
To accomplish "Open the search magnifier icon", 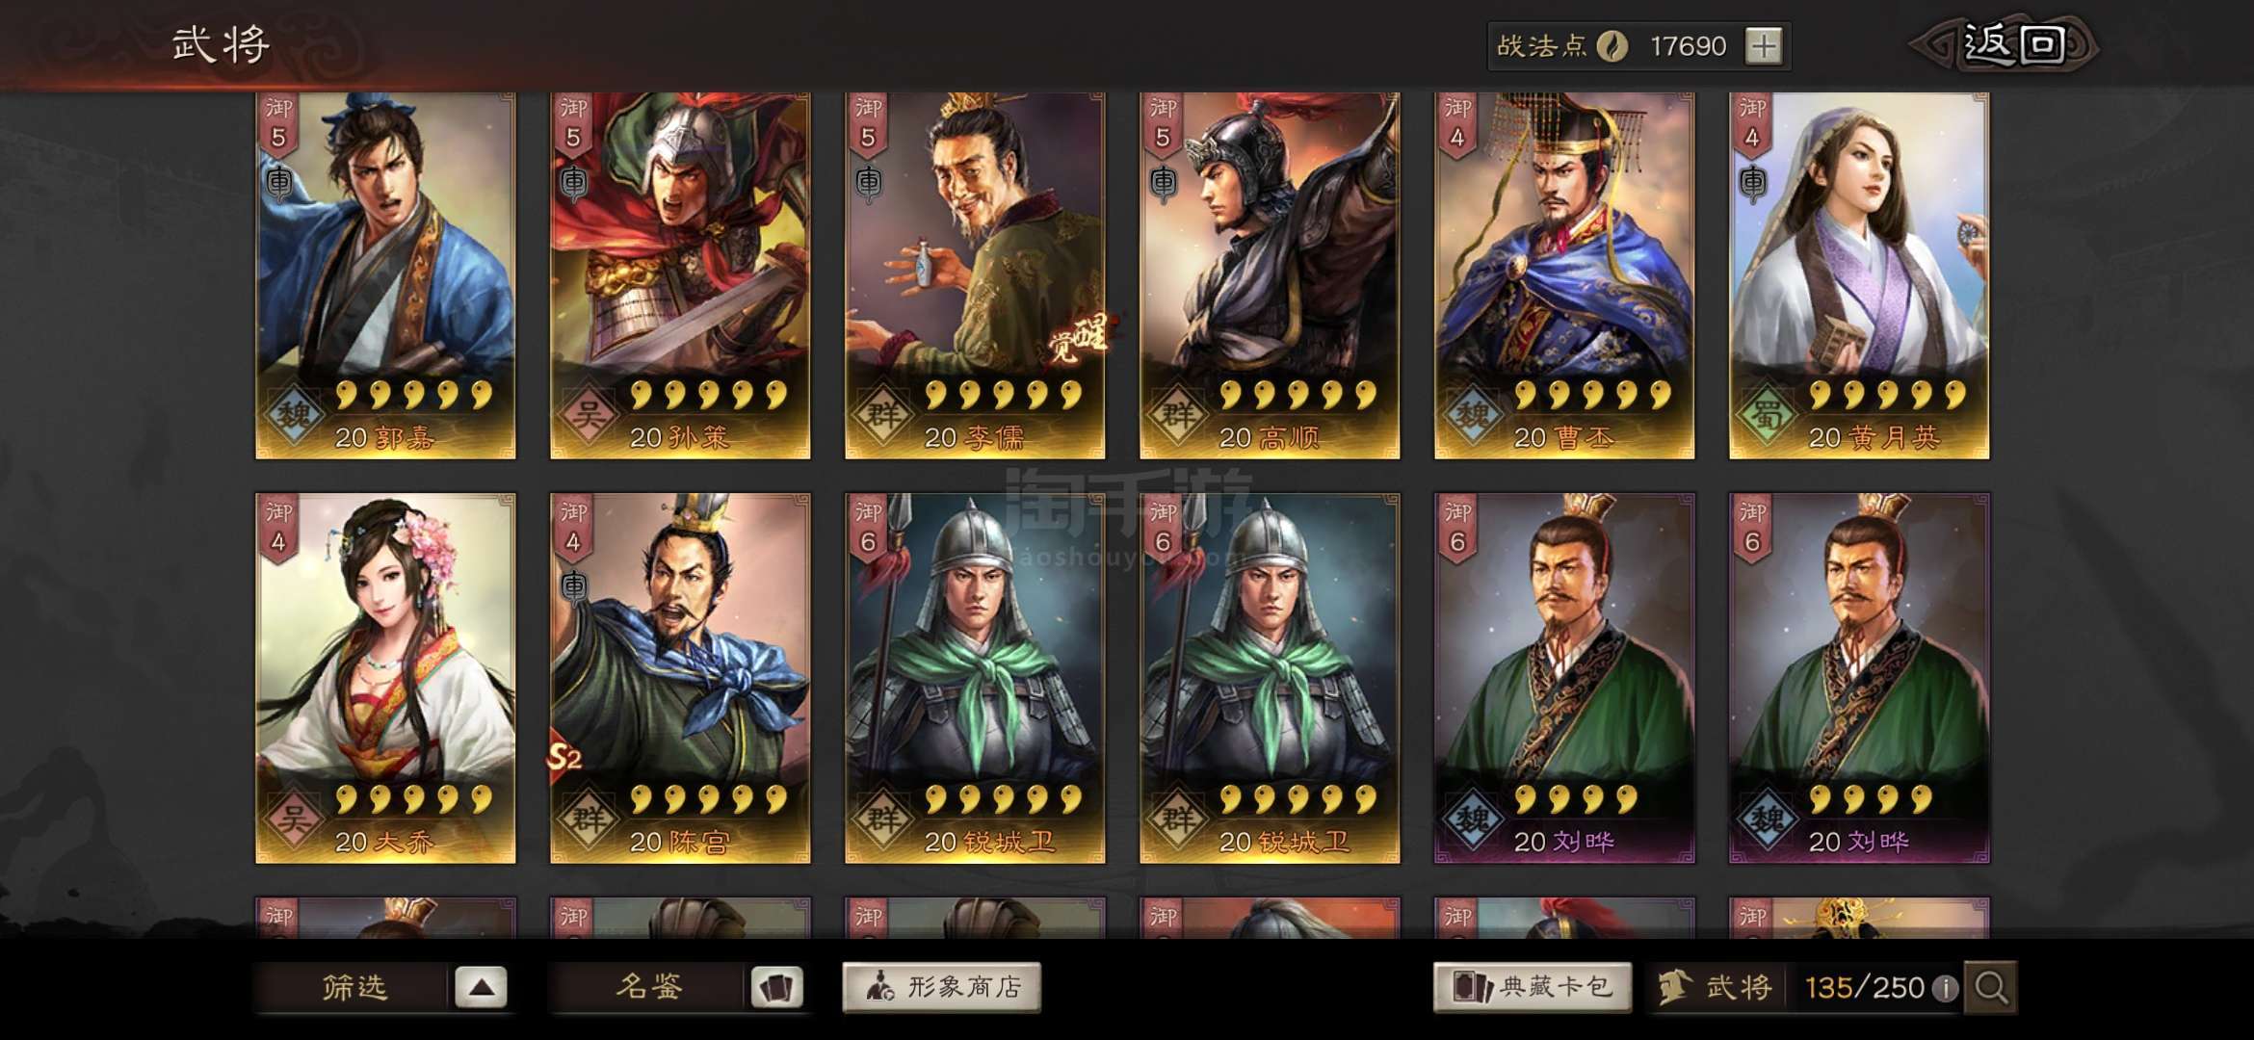I will [1990, 987].
